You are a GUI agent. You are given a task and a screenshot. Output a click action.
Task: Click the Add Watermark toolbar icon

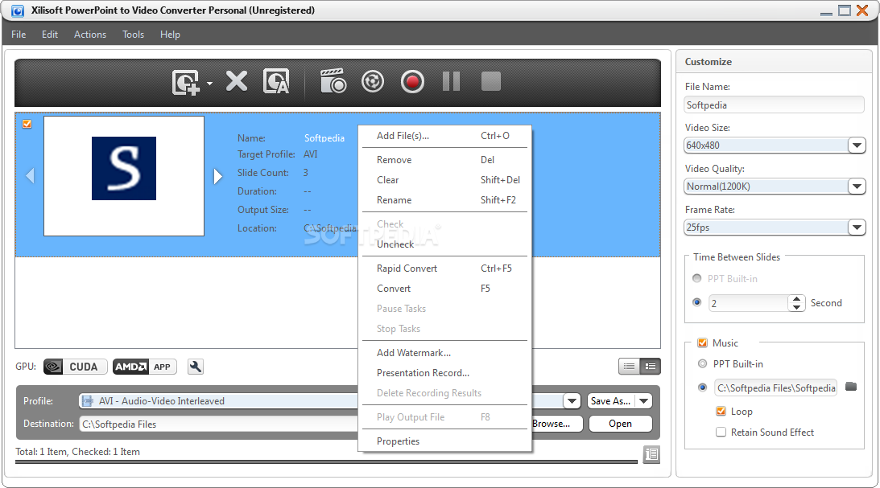[276, 81]
